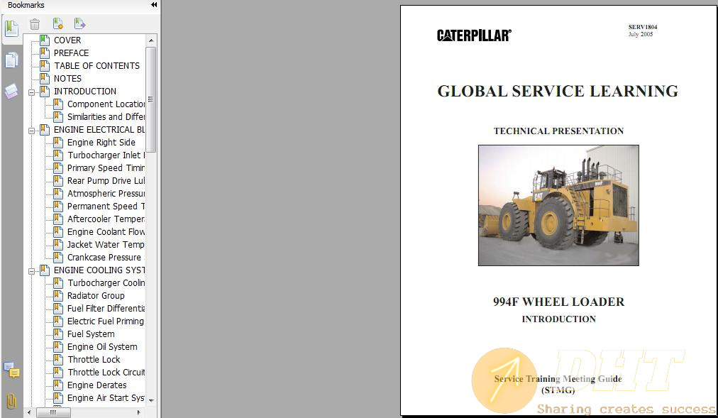The width and height of the screenshot is (718, 418).
Task: Go to Engine Right Side bookmark
Action: point(101,143)
